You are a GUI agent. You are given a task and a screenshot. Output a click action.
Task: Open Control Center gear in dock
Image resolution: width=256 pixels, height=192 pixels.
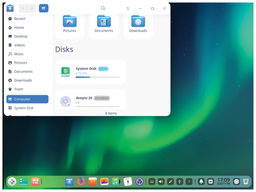[x=140, y=182]
